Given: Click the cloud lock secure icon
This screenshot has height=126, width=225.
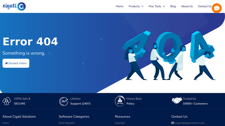Looking at the screenshot, I should pyautogui.click(x=7, y=101).
